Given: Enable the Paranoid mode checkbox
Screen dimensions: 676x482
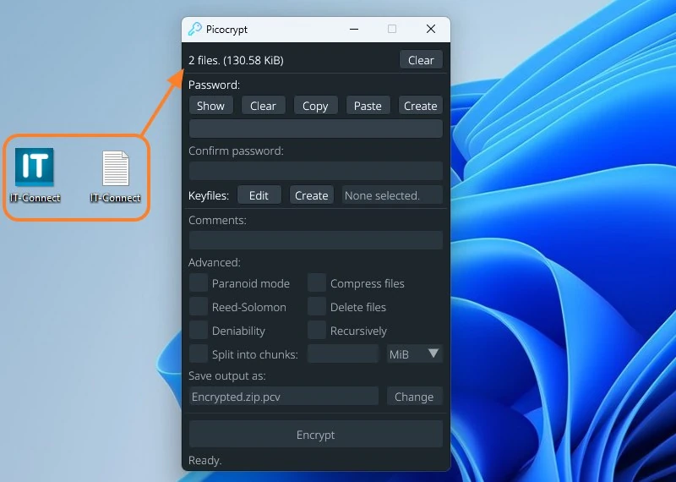Looking at the screenshot, I should 198,283.
